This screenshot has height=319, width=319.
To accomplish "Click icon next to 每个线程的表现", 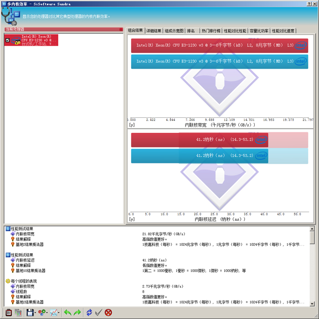I will point(8,281).
